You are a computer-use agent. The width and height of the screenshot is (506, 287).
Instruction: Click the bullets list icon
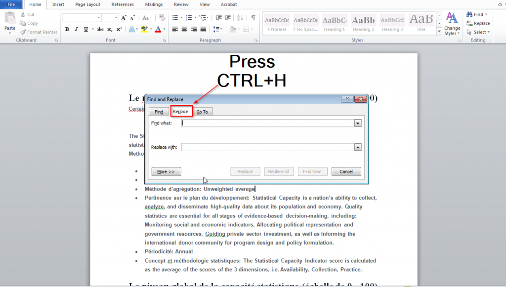point(175,18)
